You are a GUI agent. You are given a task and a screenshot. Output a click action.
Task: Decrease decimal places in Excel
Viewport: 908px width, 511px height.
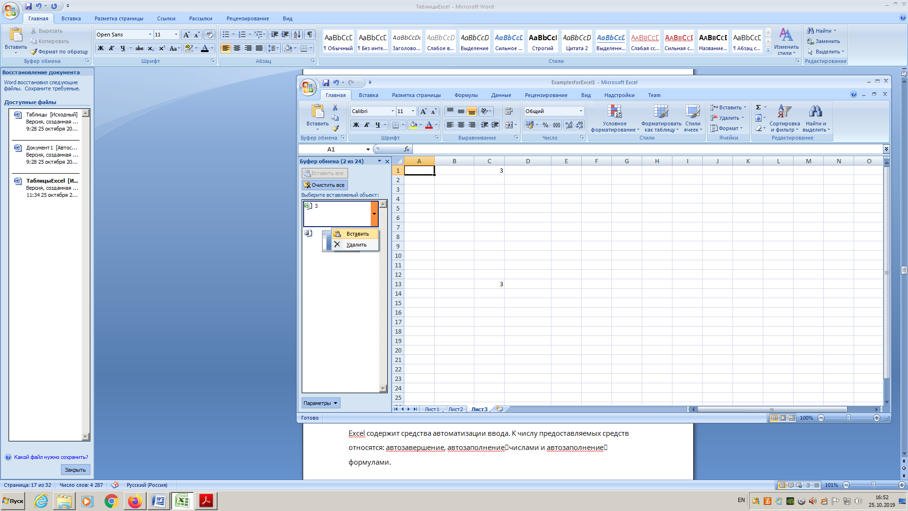[x=580, y=125]
